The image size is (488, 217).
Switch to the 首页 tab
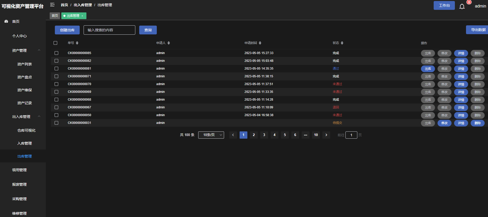(55, 16)
